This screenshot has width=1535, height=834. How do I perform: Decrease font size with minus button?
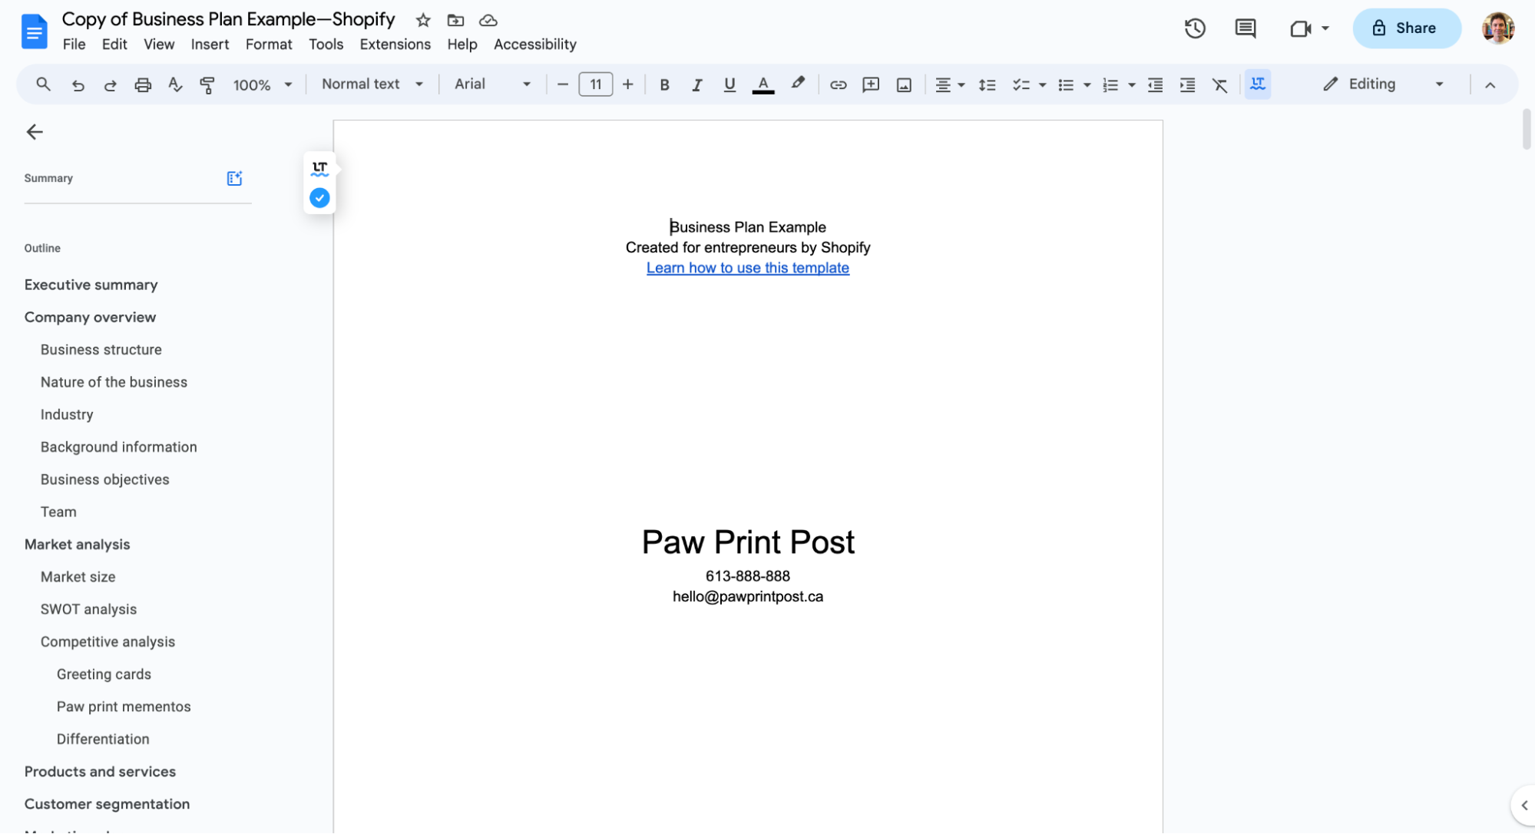(x=562, y=84)
